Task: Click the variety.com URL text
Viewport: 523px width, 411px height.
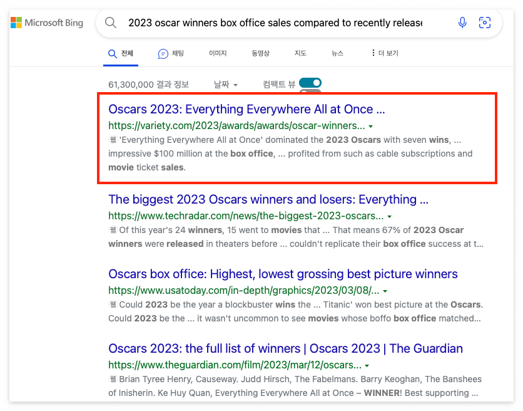Action: (236, 126)
